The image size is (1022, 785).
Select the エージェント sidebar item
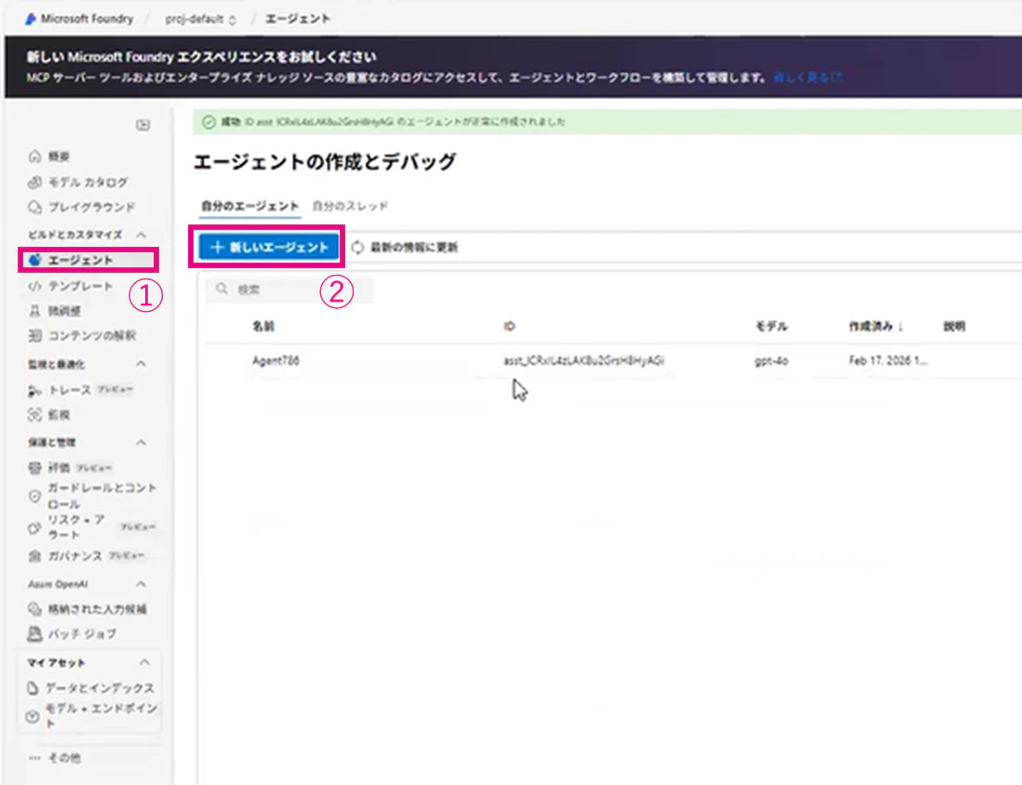(x=88, y=260)
